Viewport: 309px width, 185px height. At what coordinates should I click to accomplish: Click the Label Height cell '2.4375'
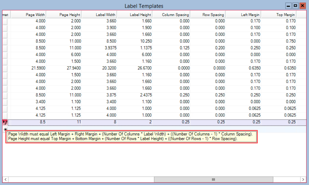(x=135, y=95)
